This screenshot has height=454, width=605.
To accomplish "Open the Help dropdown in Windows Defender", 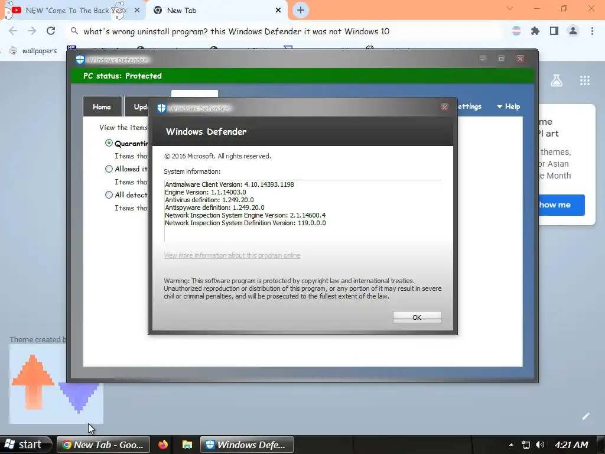I will coord(509,106).
